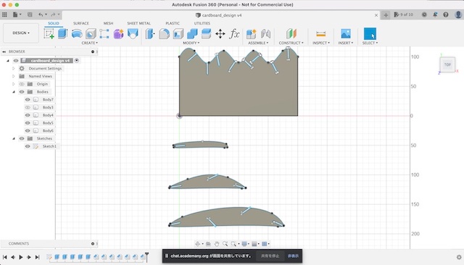Toggle visibility of Bodies folder

pos(22,92)
